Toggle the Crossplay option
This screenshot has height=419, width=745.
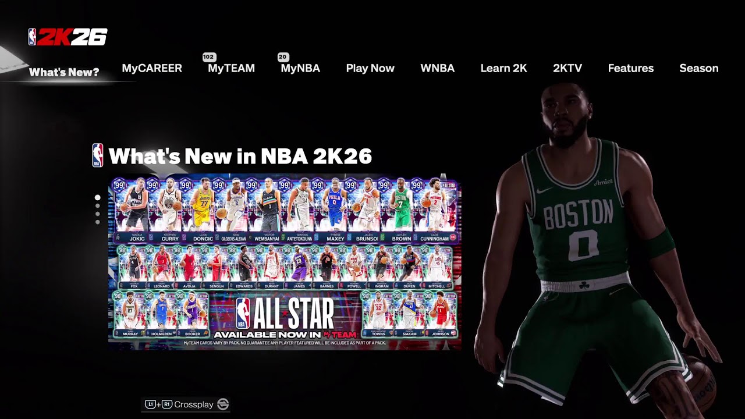tap(186, 404)
